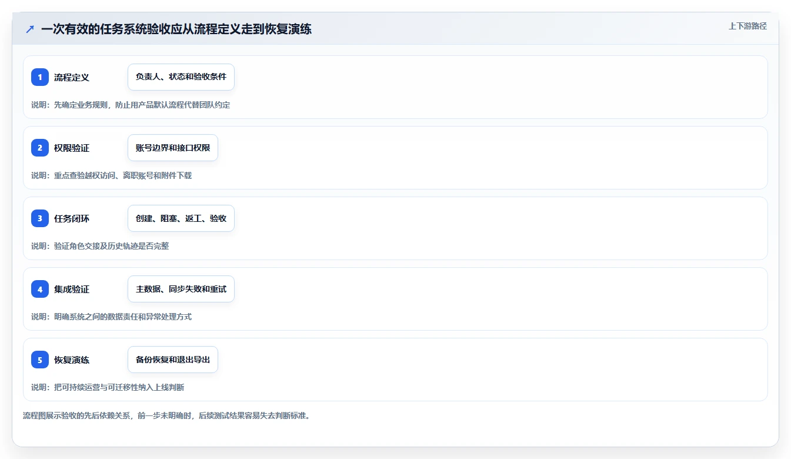Click the 备份恢复和退出导出 chip
The height and width of the screenshot is (459, 791).
coord(173,360)
